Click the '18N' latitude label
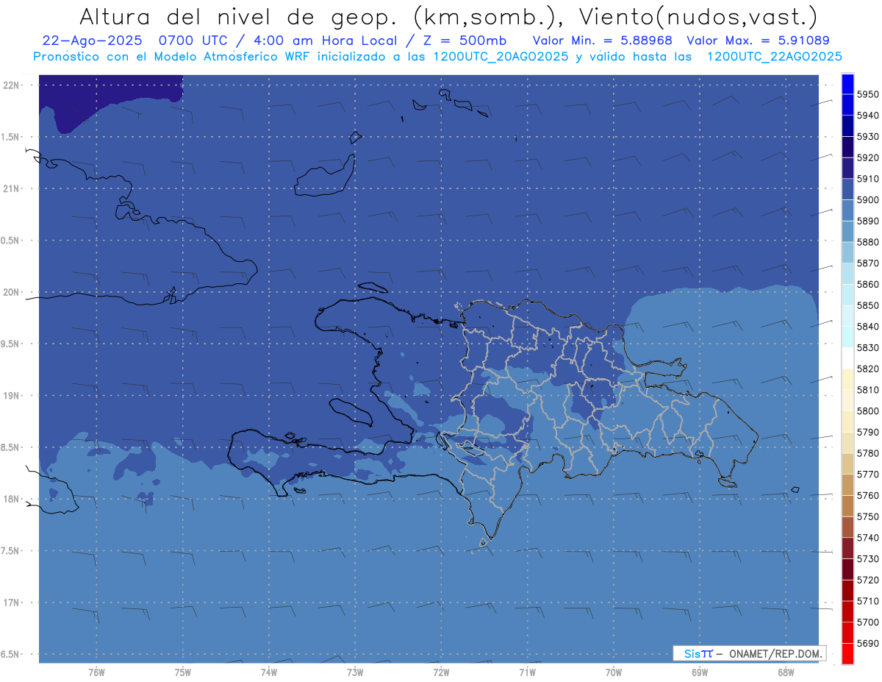This screenshot has height=682, width=882. pos(12,500)
